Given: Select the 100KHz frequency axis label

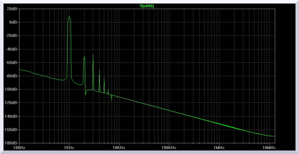Looking at the screenshot, I should pos(169,148).
